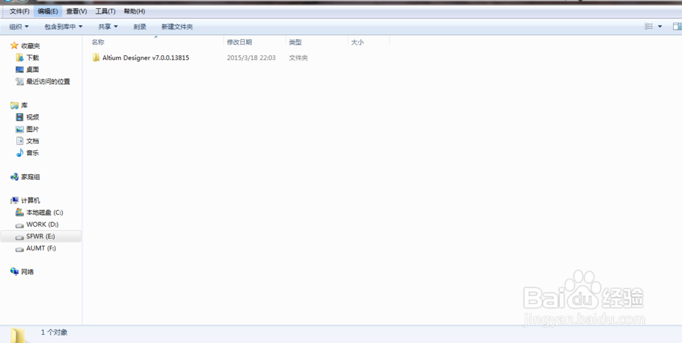Click the 刻录 toolbar button
The image size is (682, 343).
tap(140, 27)
